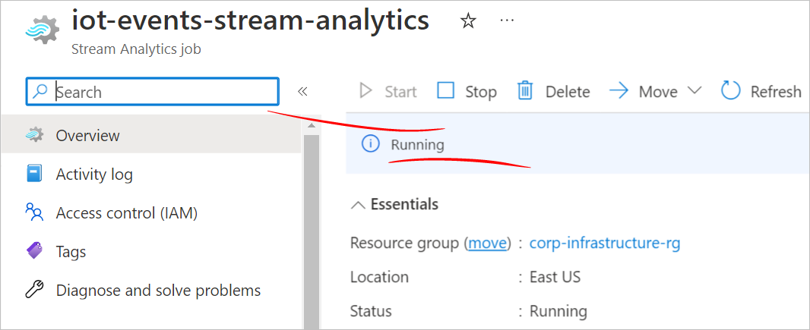
Task: Go to Tags in sidebar
Action: pyautogui.click(x=151, y=252)
